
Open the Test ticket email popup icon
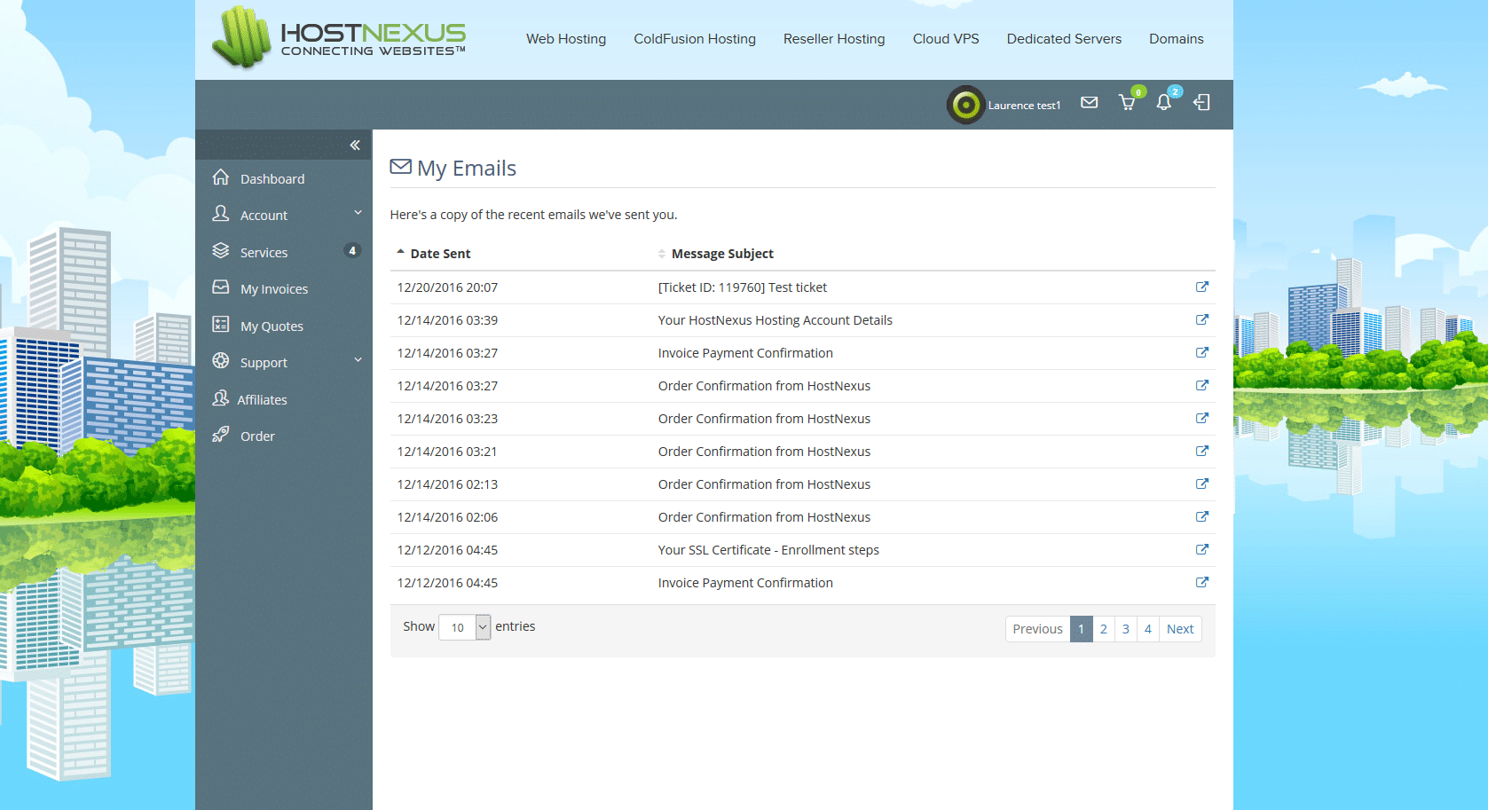click(x=1201, y=287)
